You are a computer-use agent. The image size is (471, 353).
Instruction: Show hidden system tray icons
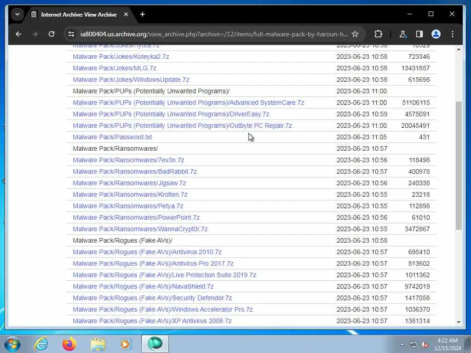pos(402,344)
